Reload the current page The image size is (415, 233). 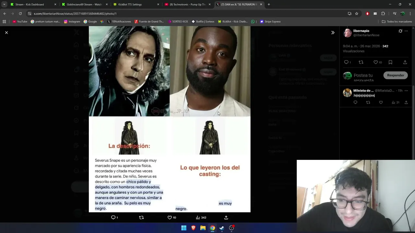[x=20, y=14]
